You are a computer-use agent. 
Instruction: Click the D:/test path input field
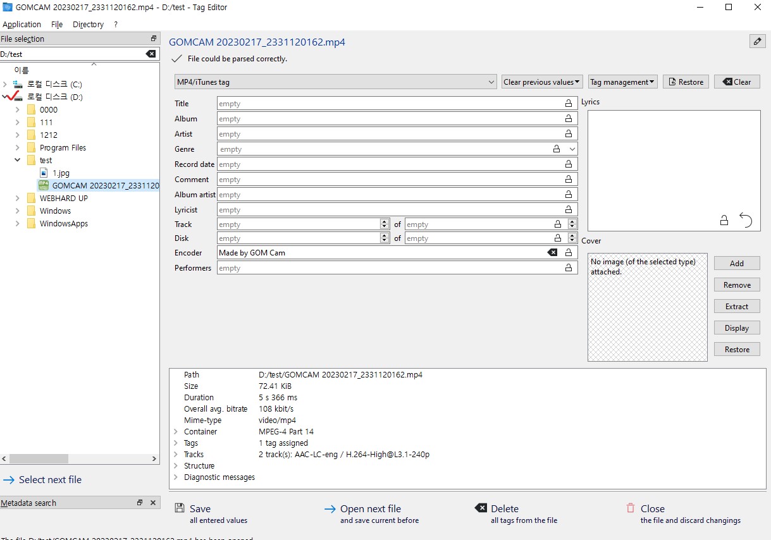pos(72,54)
